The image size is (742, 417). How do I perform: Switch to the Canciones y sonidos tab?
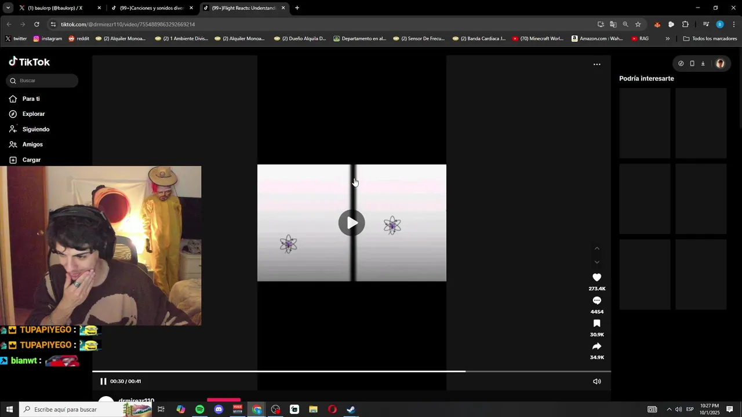coord(152,8)
